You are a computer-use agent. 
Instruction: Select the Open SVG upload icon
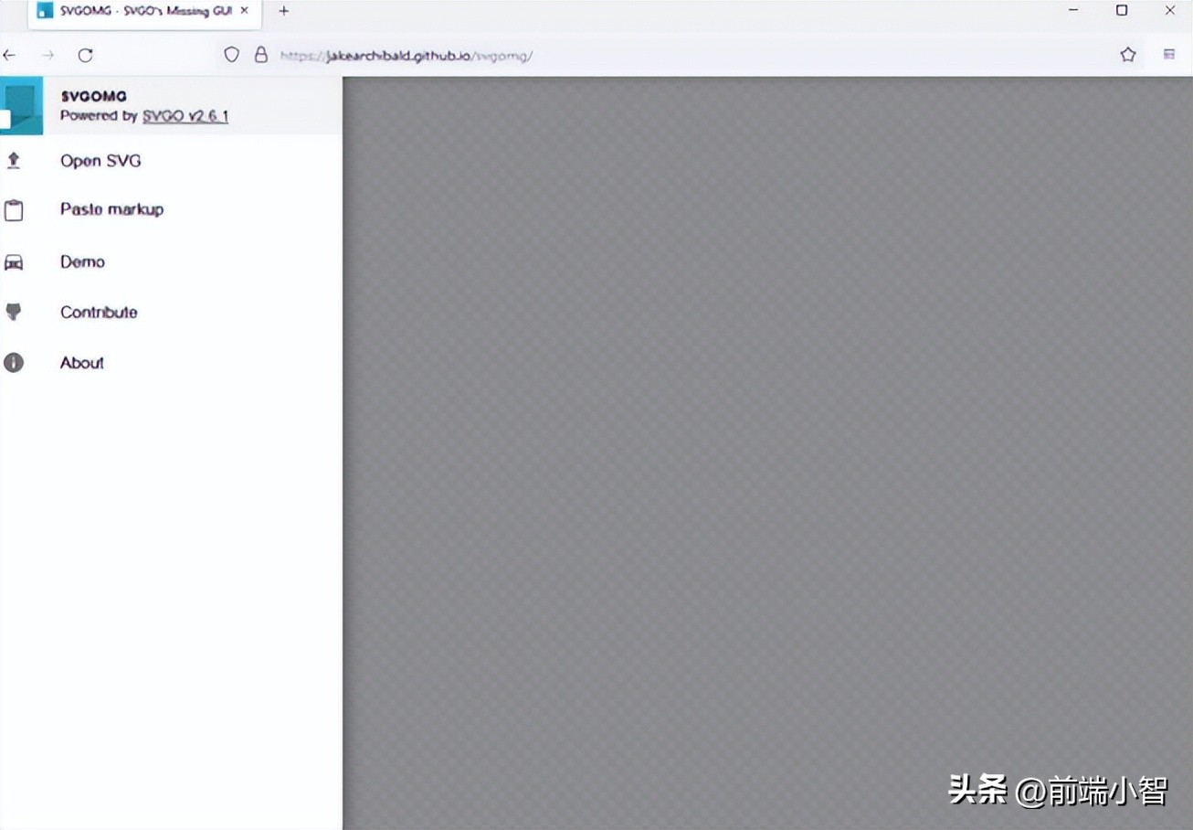coord(14,160)
